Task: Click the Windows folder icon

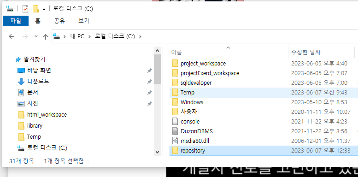Action: (x=175, y=102)
